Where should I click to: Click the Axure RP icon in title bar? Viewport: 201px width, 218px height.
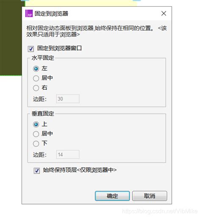click(29, 14)
